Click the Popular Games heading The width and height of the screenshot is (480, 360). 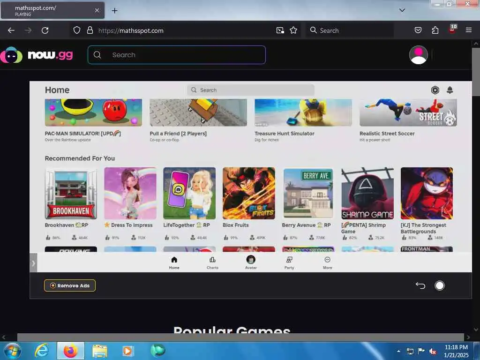(232, 330)
